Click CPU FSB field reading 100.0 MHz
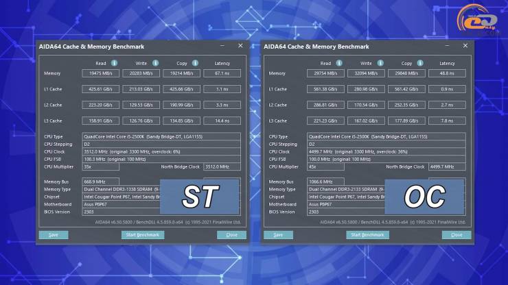The width and height of the screenshot is (508, 285). click(x=386, y=159)
